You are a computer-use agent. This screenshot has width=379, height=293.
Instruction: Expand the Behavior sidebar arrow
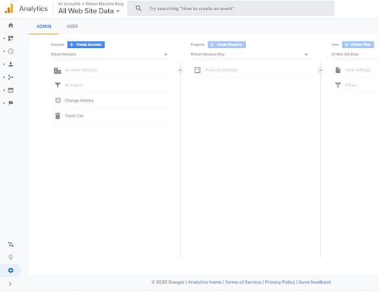click(x=4, y=90)
